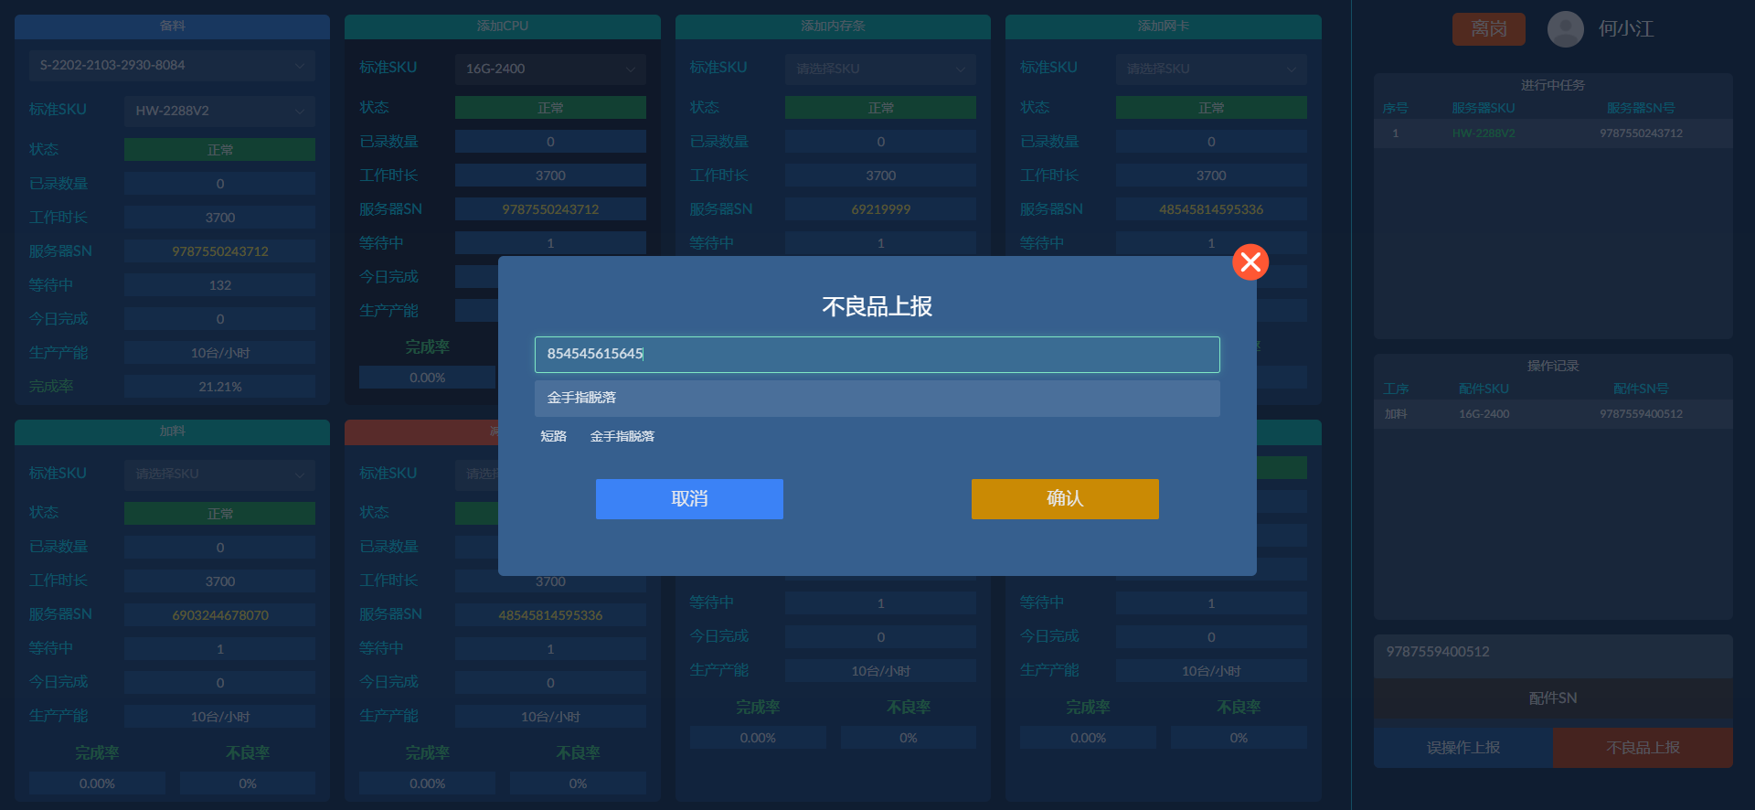Click the 9787559400512 part SN input field
This screenshot has width=1755, height=810.
(x=1552, y=652)
